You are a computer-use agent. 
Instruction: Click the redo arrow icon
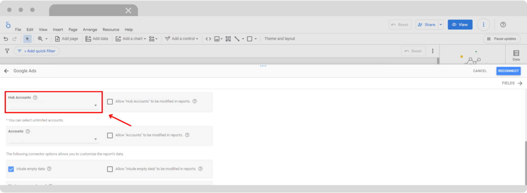point(14,39)
